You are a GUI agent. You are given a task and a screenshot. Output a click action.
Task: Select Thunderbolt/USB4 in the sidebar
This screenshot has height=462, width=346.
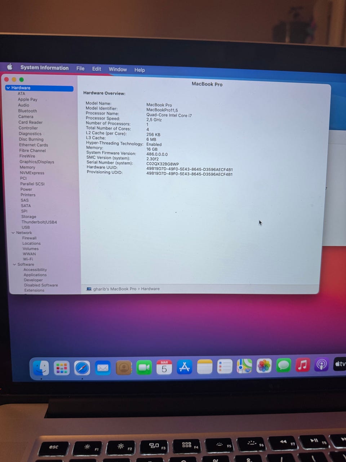[x=39, y=222]
